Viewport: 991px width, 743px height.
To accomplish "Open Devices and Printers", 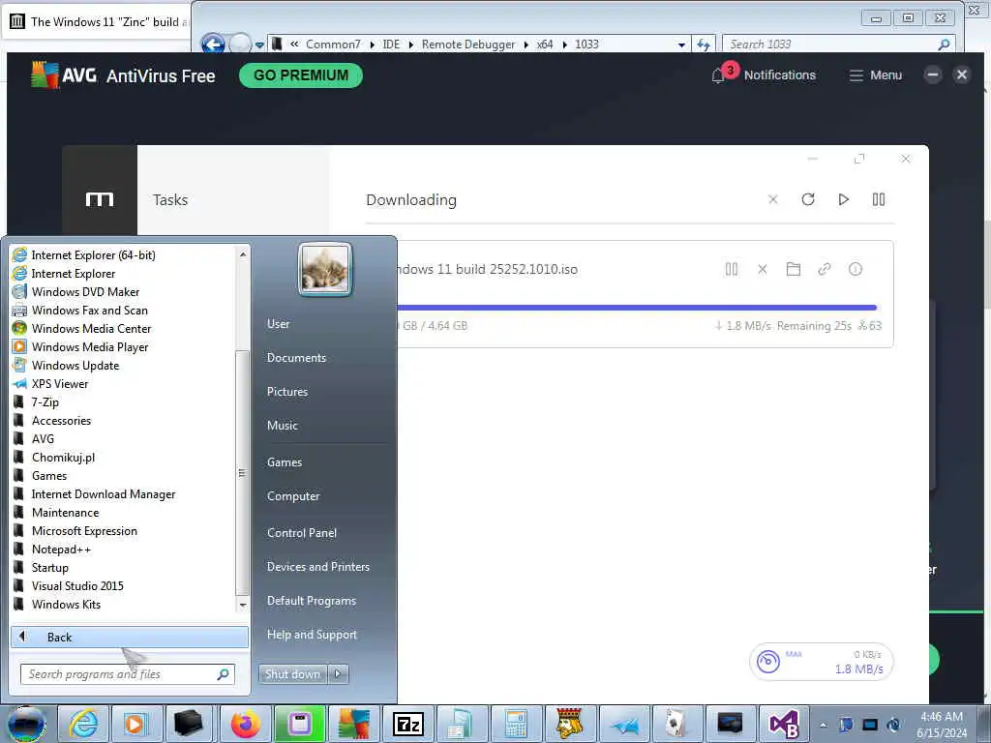I will pyautogui.click(x=317, y=567).
